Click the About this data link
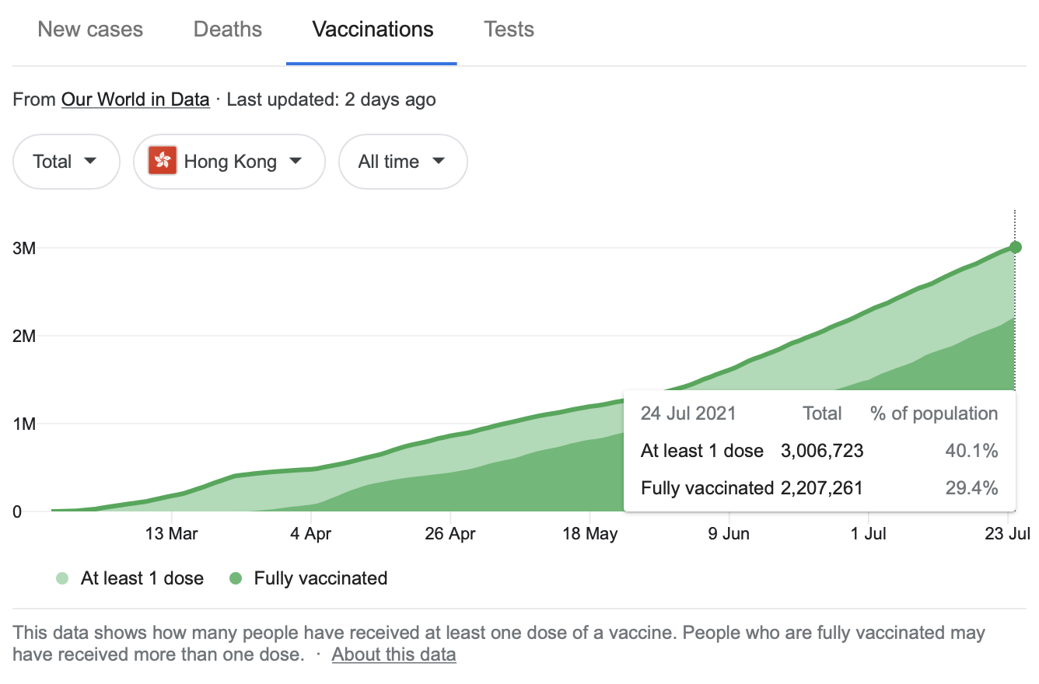Viewport: 1039px width, 684px height. click(x=394, y=654)
